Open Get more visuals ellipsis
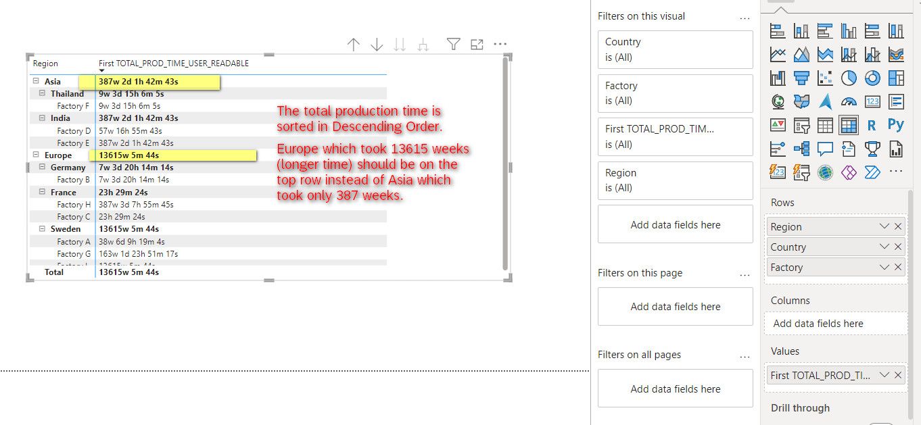The width and height of the screenshot is (921, 425). [896, 172]
